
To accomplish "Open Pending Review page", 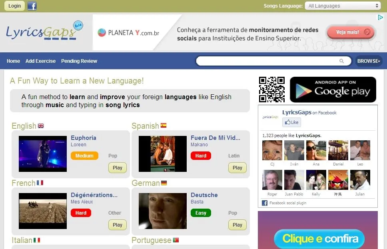I will [79, 61].
